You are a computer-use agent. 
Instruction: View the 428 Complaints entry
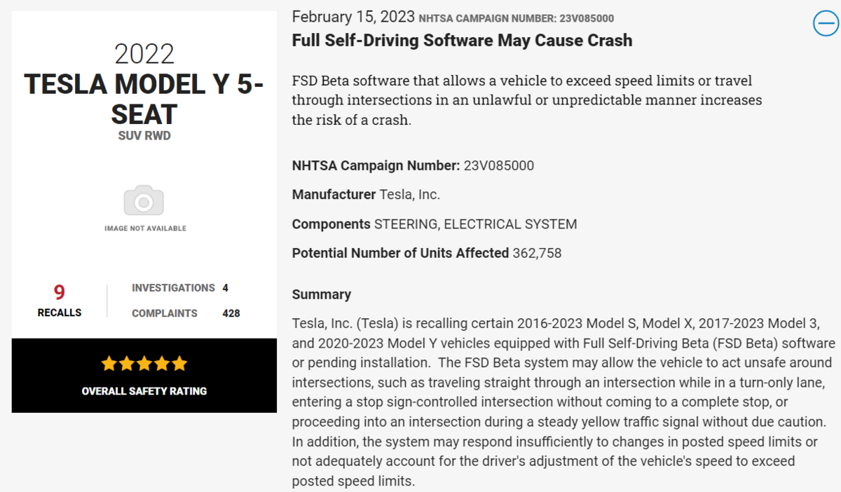186,313
